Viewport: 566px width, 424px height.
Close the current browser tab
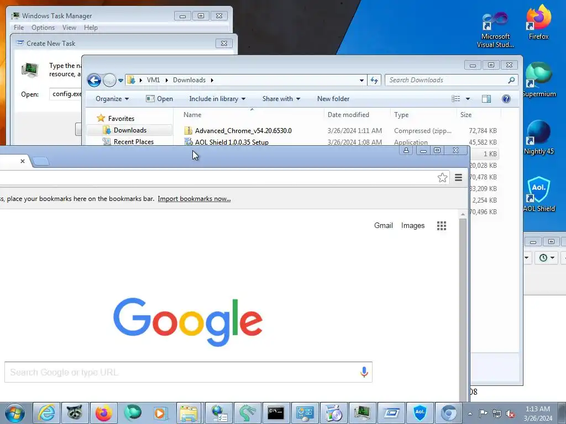pos(23,161)
